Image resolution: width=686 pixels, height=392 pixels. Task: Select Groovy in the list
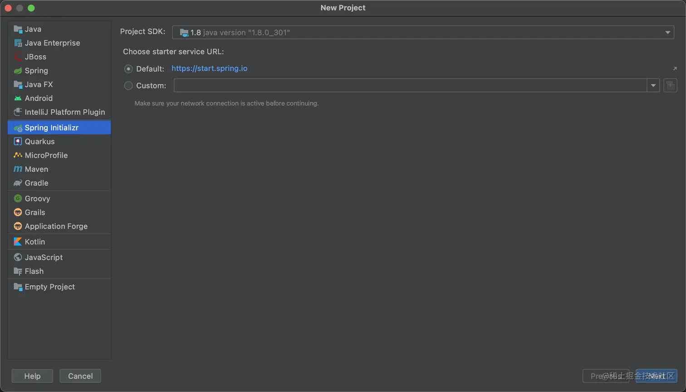[x=59, y=198]
